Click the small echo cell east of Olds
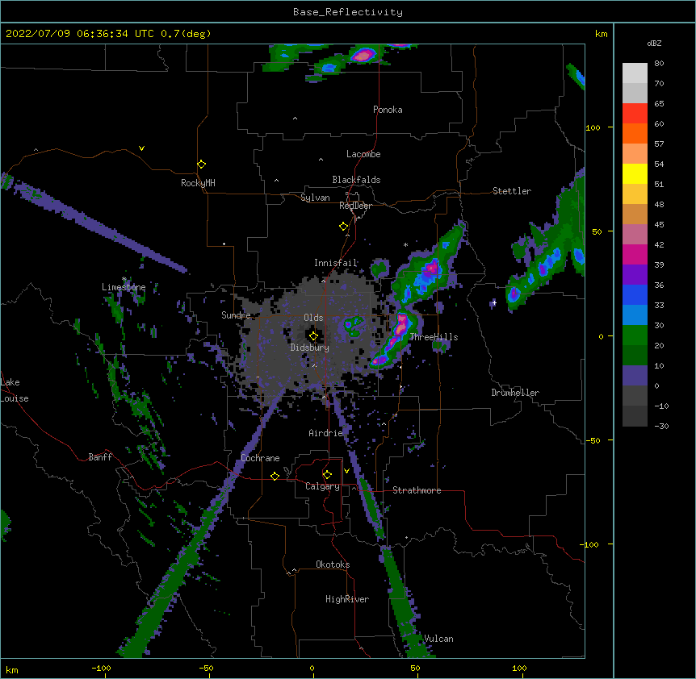696x679 pixels. 354,327
